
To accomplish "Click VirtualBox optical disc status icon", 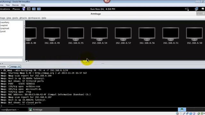I will coord(181,113).
